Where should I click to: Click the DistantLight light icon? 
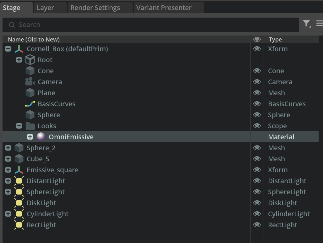19,181
